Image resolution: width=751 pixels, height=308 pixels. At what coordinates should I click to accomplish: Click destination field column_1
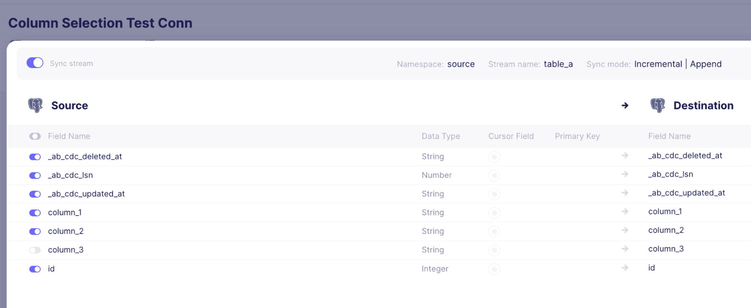click(665, 211)
